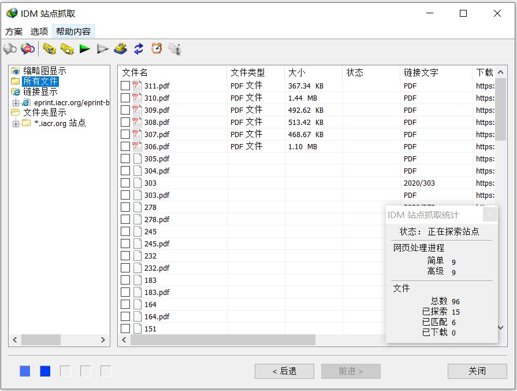The image size is (517, 391).
Task: Click the PDF icon of 307.pdf
Action: point(137,134)
